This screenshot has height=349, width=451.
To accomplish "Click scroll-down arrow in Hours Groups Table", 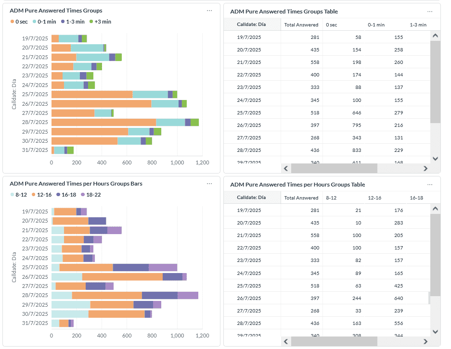I will coord(435,332).
